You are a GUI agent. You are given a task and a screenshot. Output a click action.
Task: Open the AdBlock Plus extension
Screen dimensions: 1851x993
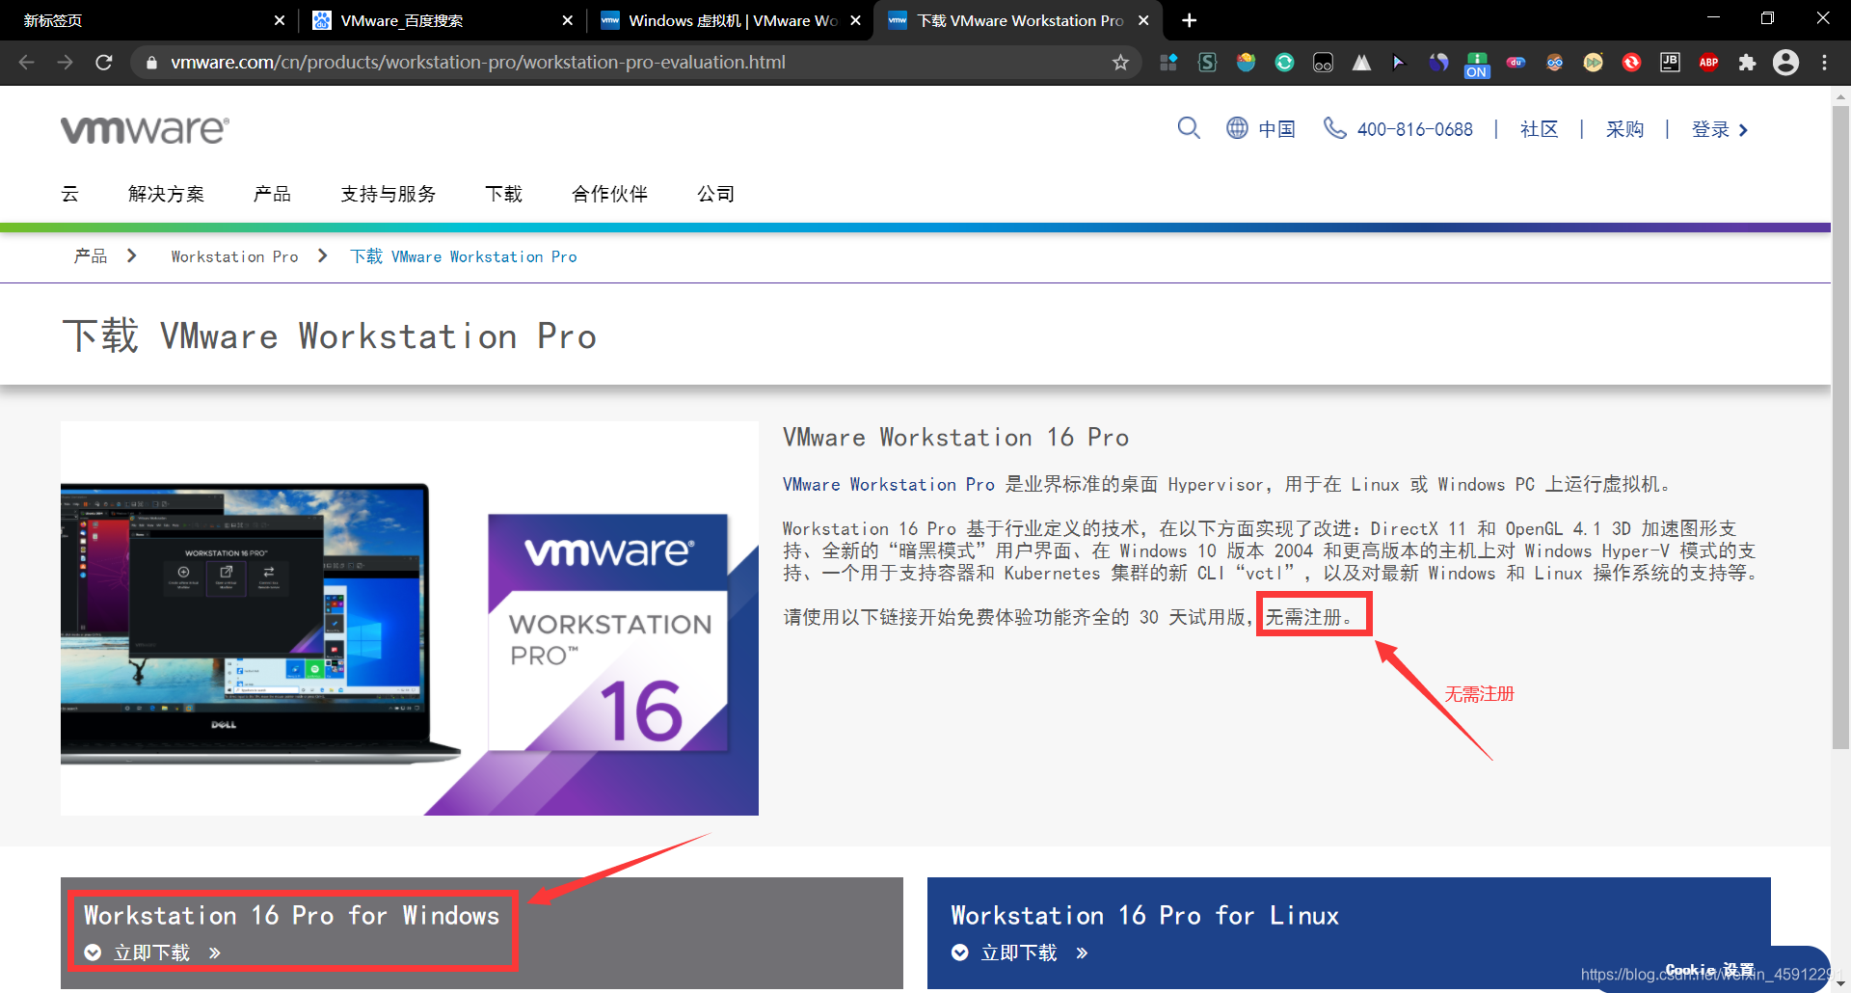tap(1708, 63)
